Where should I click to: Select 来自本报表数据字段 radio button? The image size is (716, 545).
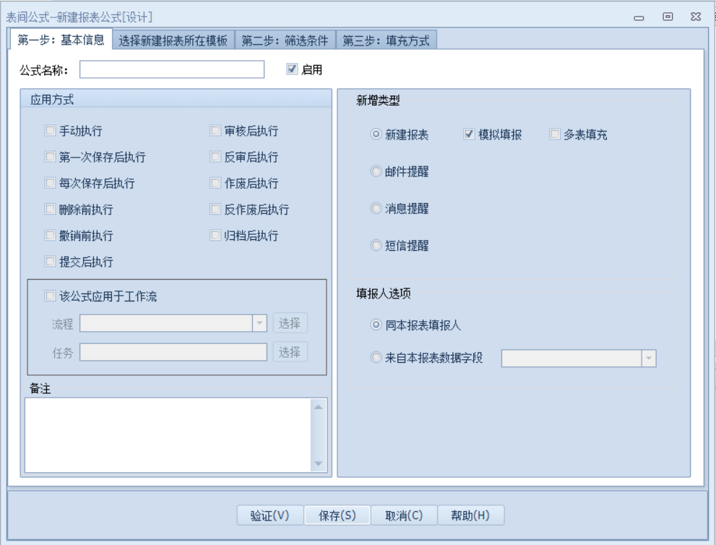(x=376, y=358)
